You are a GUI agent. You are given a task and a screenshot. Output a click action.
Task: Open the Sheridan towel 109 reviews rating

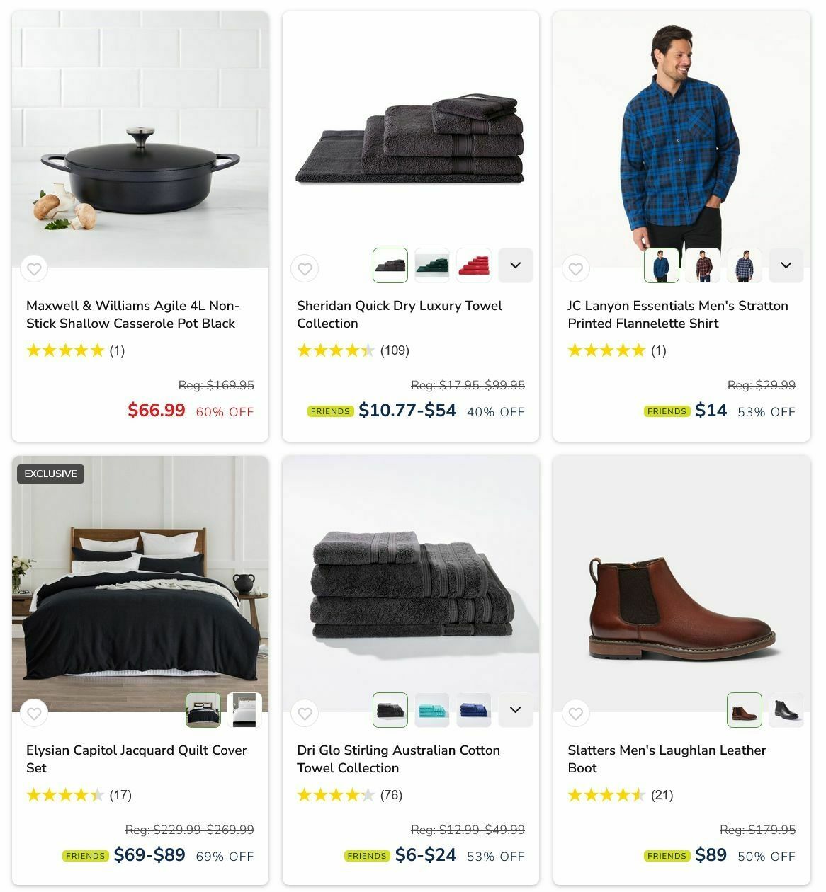point(353,350)
